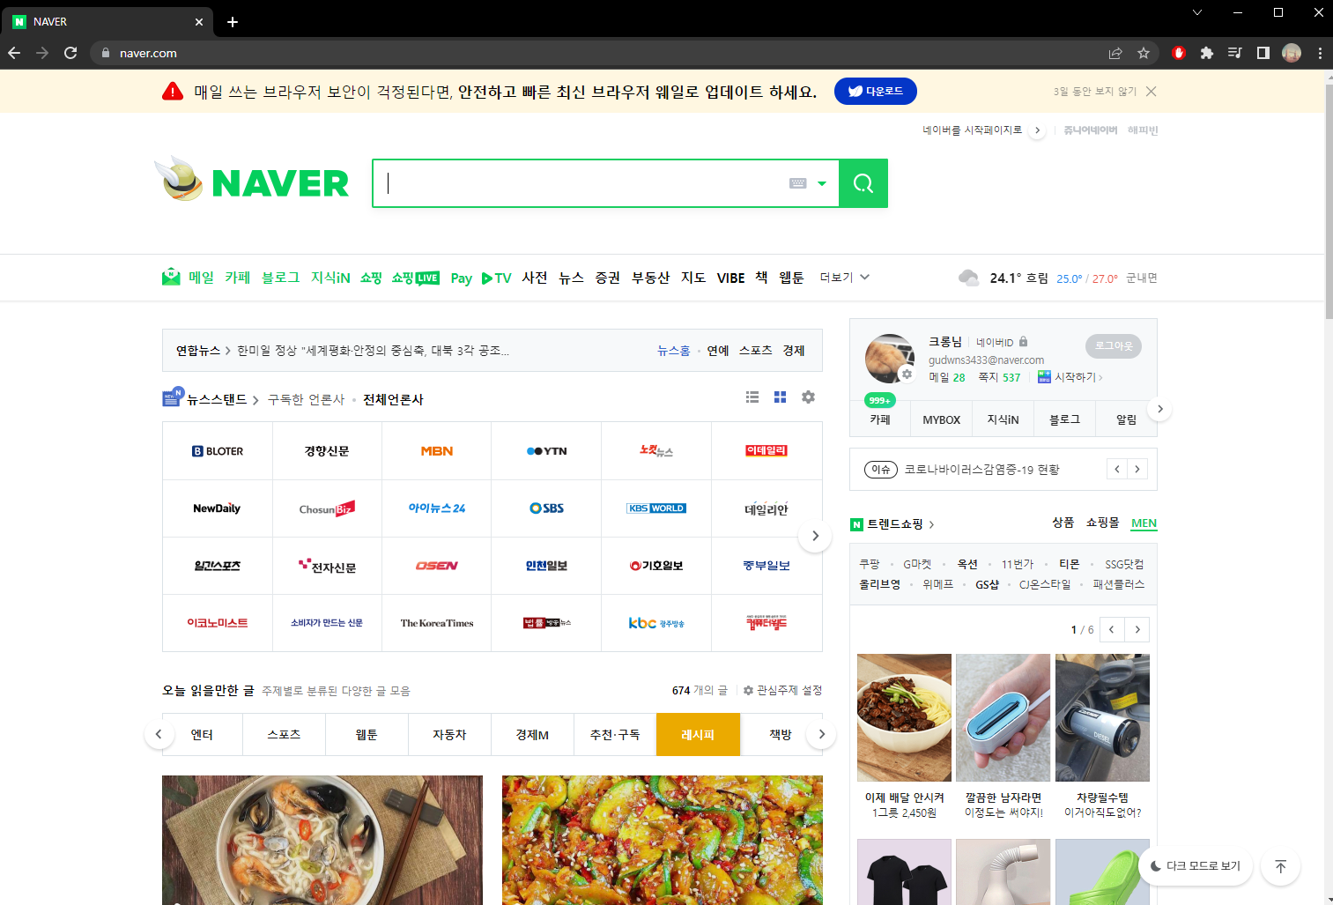Screen dimensions: 1333x905
Task: Open the 카페 tab in profile panel
Action: (880, 419)
